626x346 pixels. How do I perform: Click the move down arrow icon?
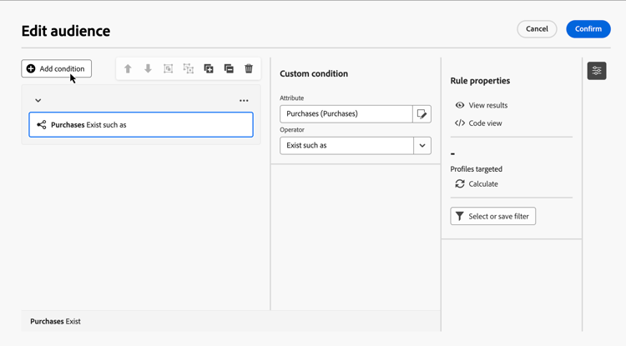tap(148, 69)
